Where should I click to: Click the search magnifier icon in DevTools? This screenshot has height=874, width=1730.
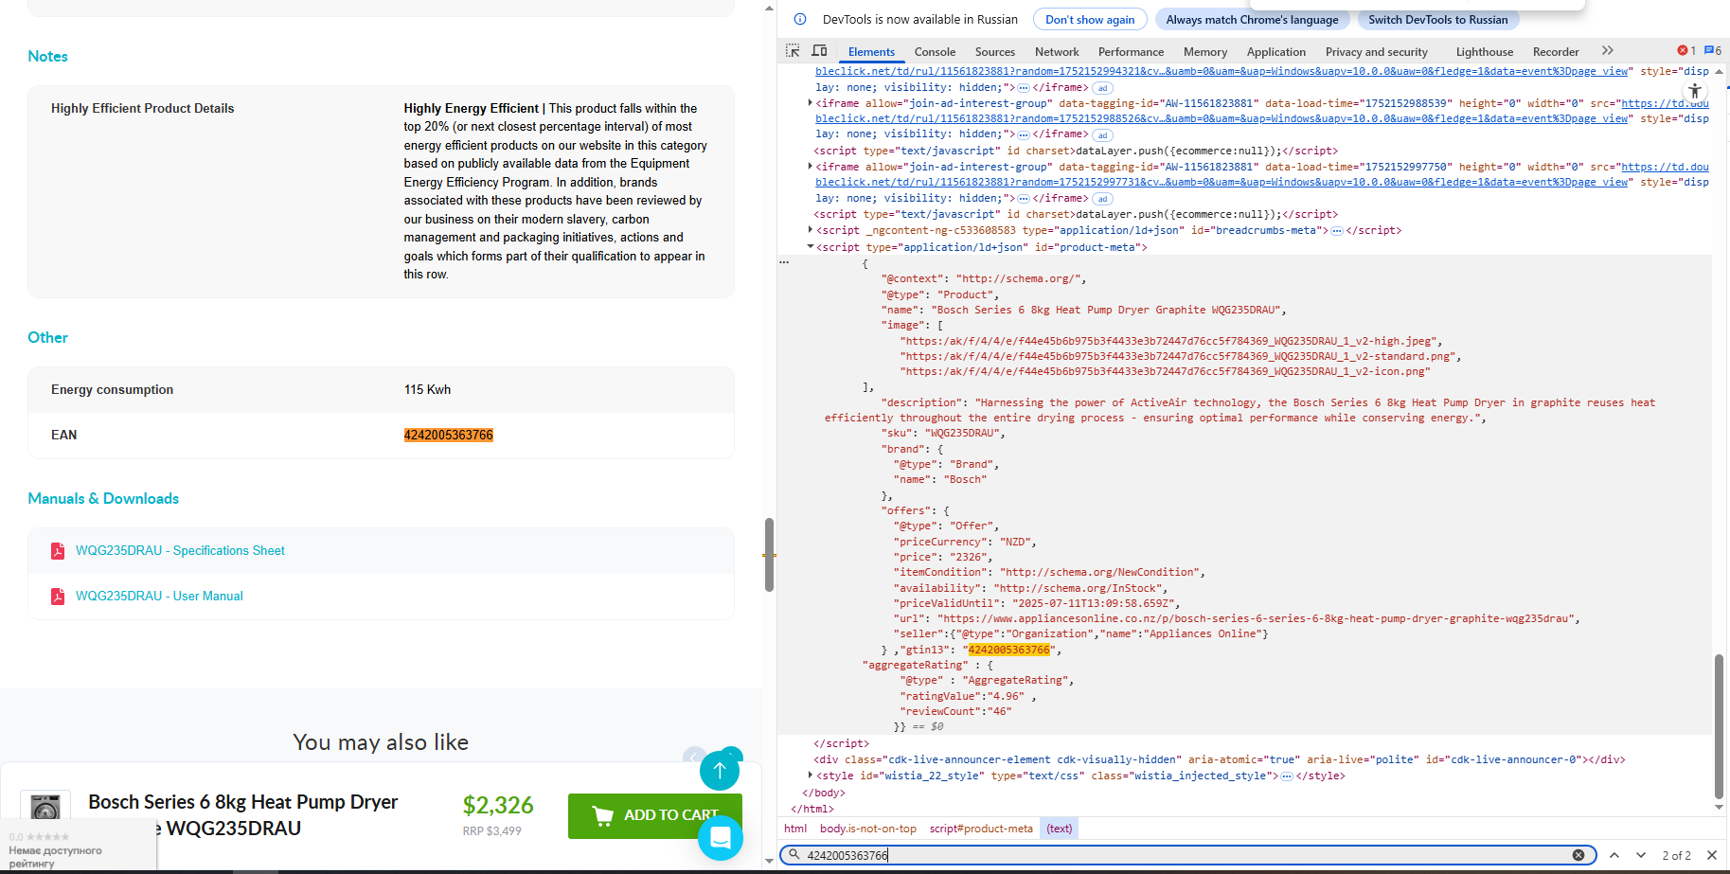[x=794, y=855]
